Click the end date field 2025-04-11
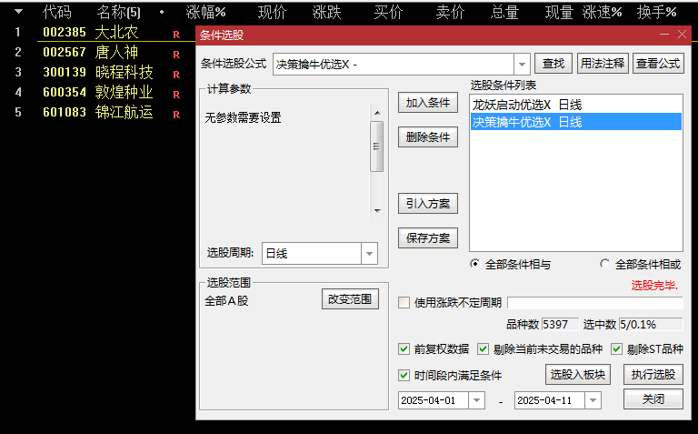Screen dimensions: 698x434 coord(550,400)
